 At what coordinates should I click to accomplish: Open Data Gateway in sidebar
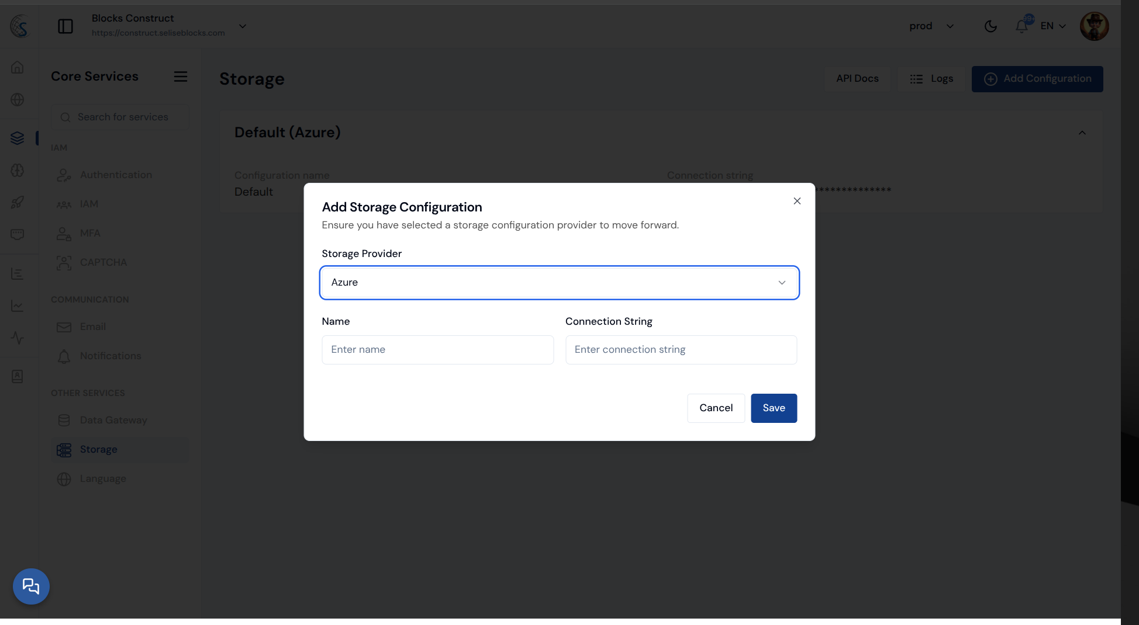coord(113,420)
